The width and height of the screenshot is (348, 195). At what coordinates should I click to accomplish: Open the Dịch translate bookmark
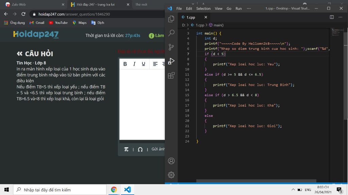coord(98,23)
